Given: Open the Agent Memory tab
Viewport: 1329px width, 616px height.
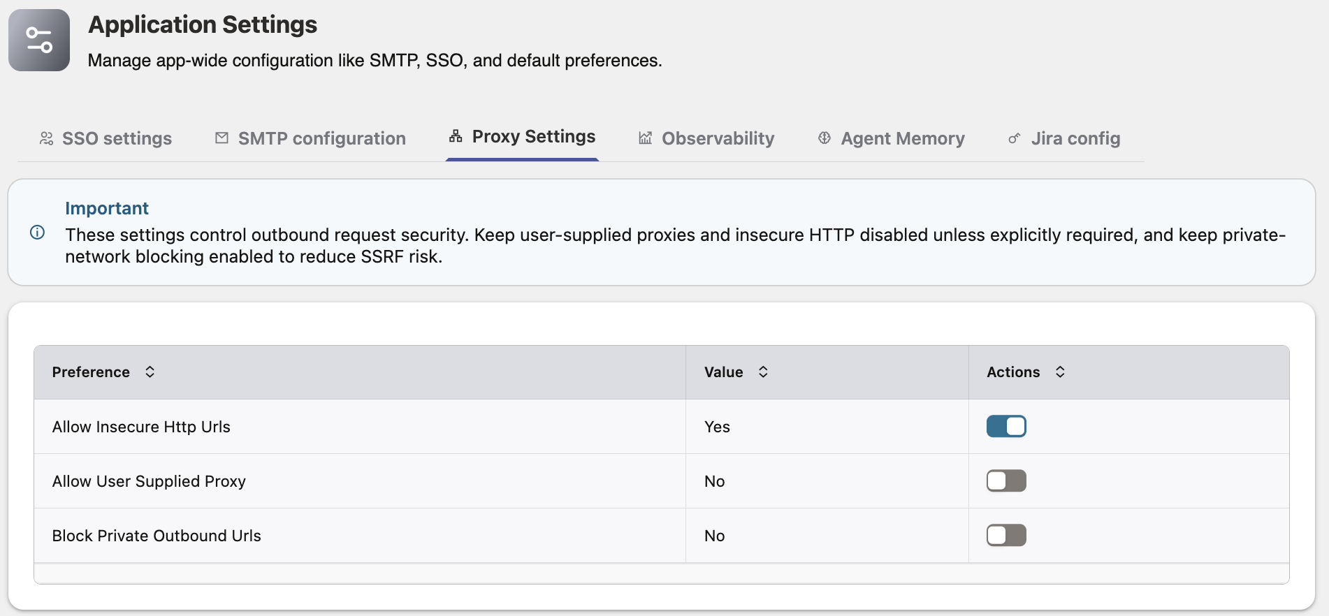Looking at the screenshot, I should pos(891,138).
